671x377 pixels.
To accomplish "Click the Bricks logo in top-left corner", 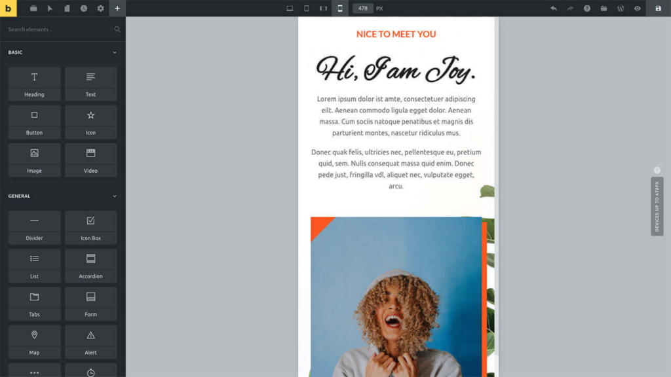I will click(x=8, y=9).
